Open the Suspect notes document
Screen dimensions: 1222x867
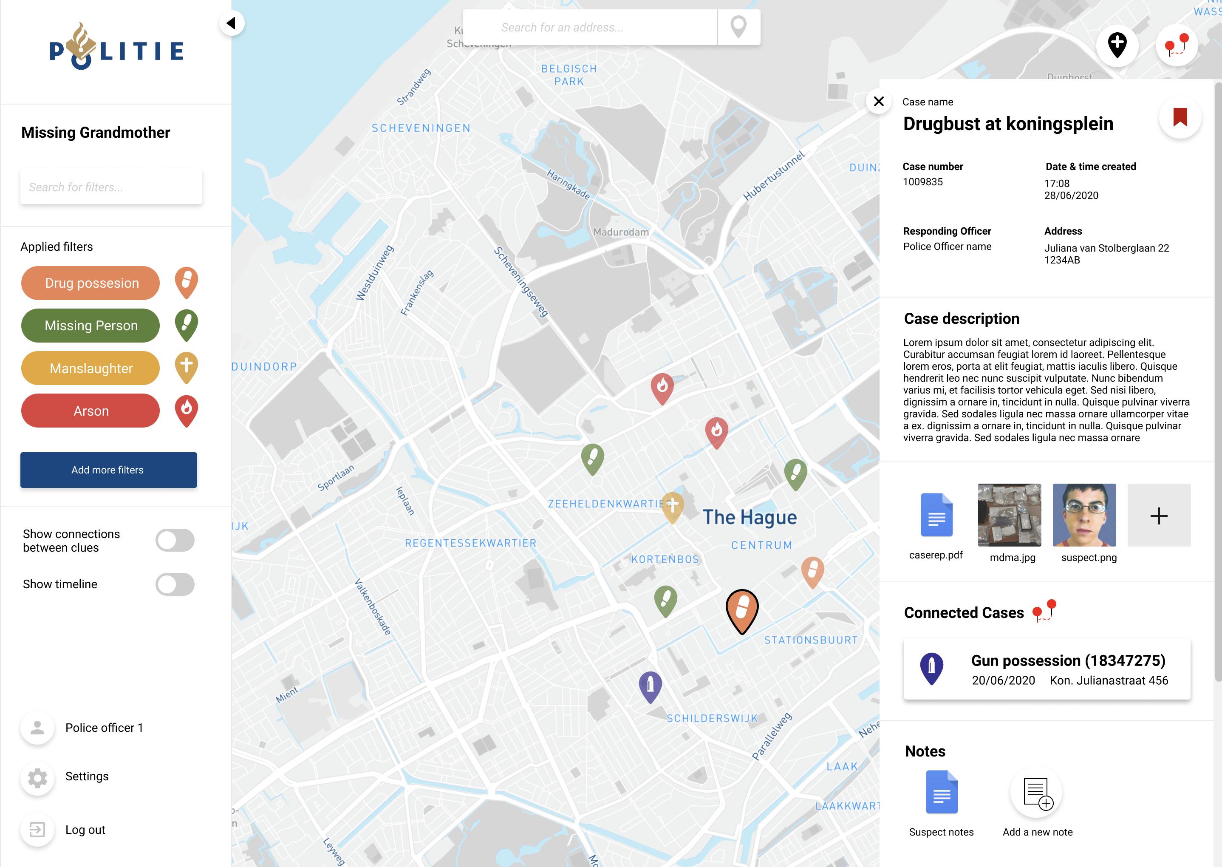[x=941, y=792]
